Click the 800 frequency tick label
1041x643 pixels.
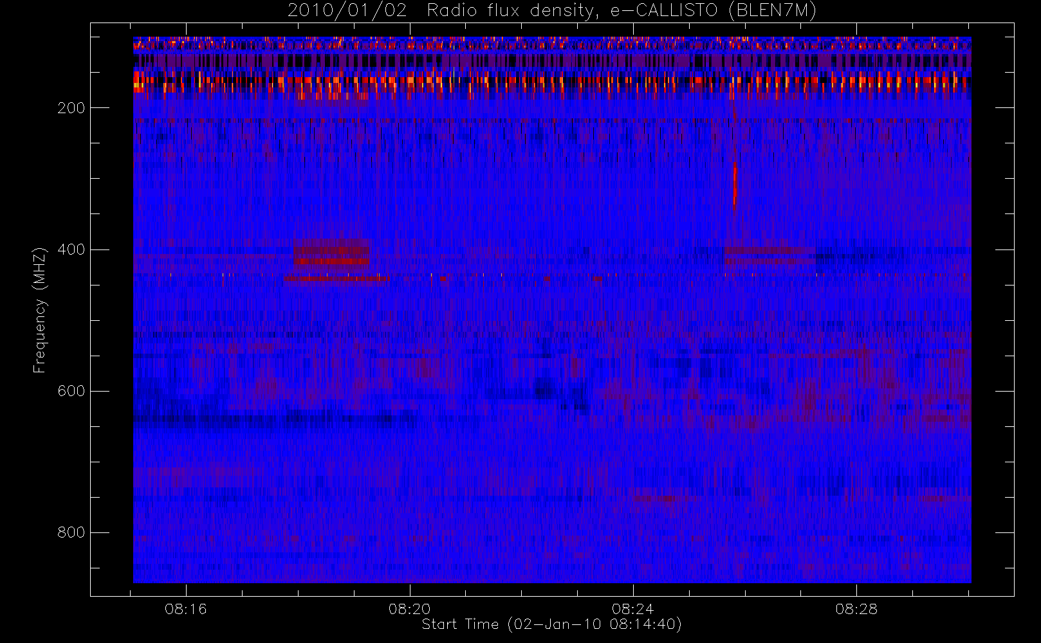coord(71,532)
